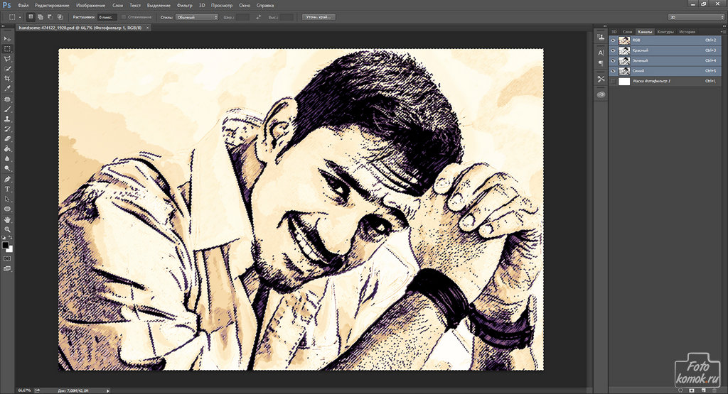Viewport: 728px width, 394px height.
Task: Select the Pen tool
Action: 7,180
